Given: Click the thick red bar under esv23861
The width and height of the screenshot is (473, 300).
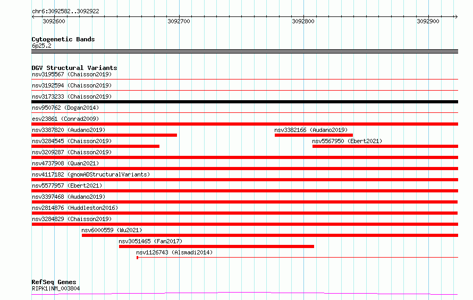Looking at the screenshot, I should click(244, 124).
